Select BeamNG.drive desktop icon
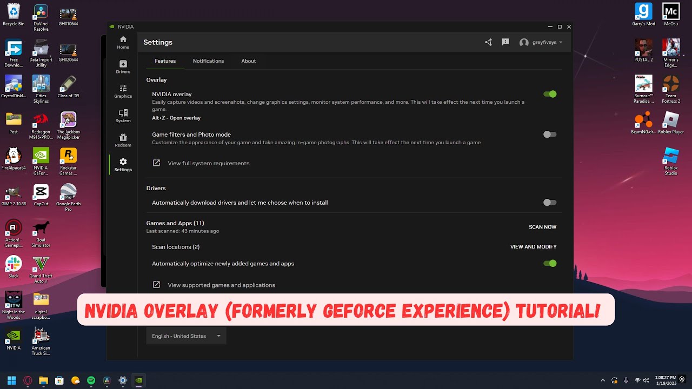Viewport: 692px width, 389px height. tap(643, 123)
